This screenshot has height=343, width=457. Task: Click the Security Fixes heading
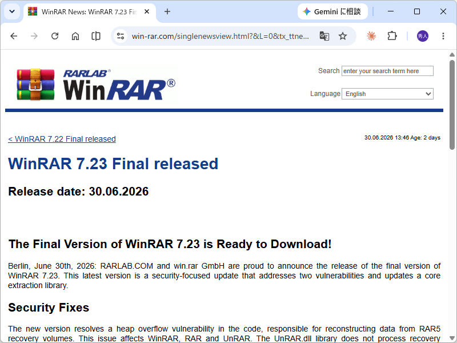click(49, 308)
